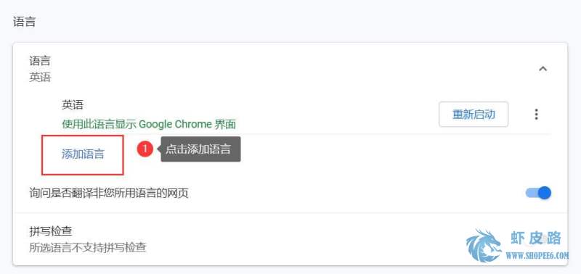Click the green 使用此语言显示 Google Chrome 界面 text
581x274 pixels.
click(x=149, y=124)
